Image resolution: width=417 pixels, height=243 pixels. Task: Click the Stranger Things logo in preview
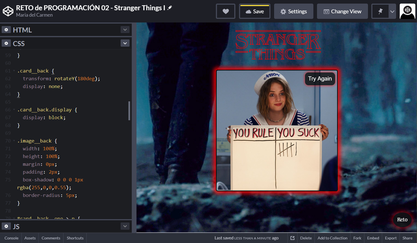click(278, 45)
